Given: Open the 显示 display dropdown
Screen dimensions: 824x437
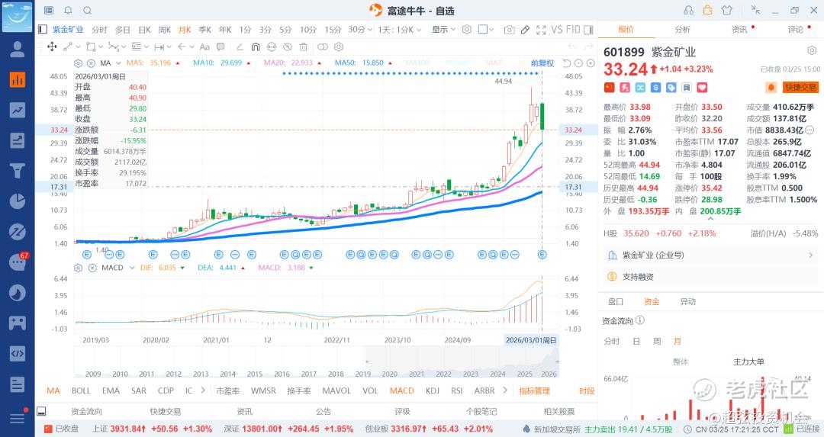Looking at the screenshot, I should pyautogui.click(x=443, y=30).
